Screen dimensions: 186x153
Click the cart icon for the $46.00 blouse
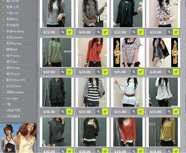pos(105,32)
